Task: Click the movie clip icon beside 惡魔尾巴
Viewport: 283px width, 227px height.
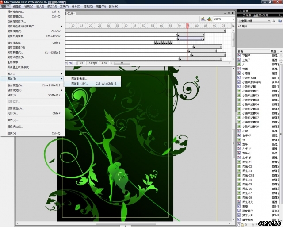Action: pyautogui.click(x=239, y=211)
